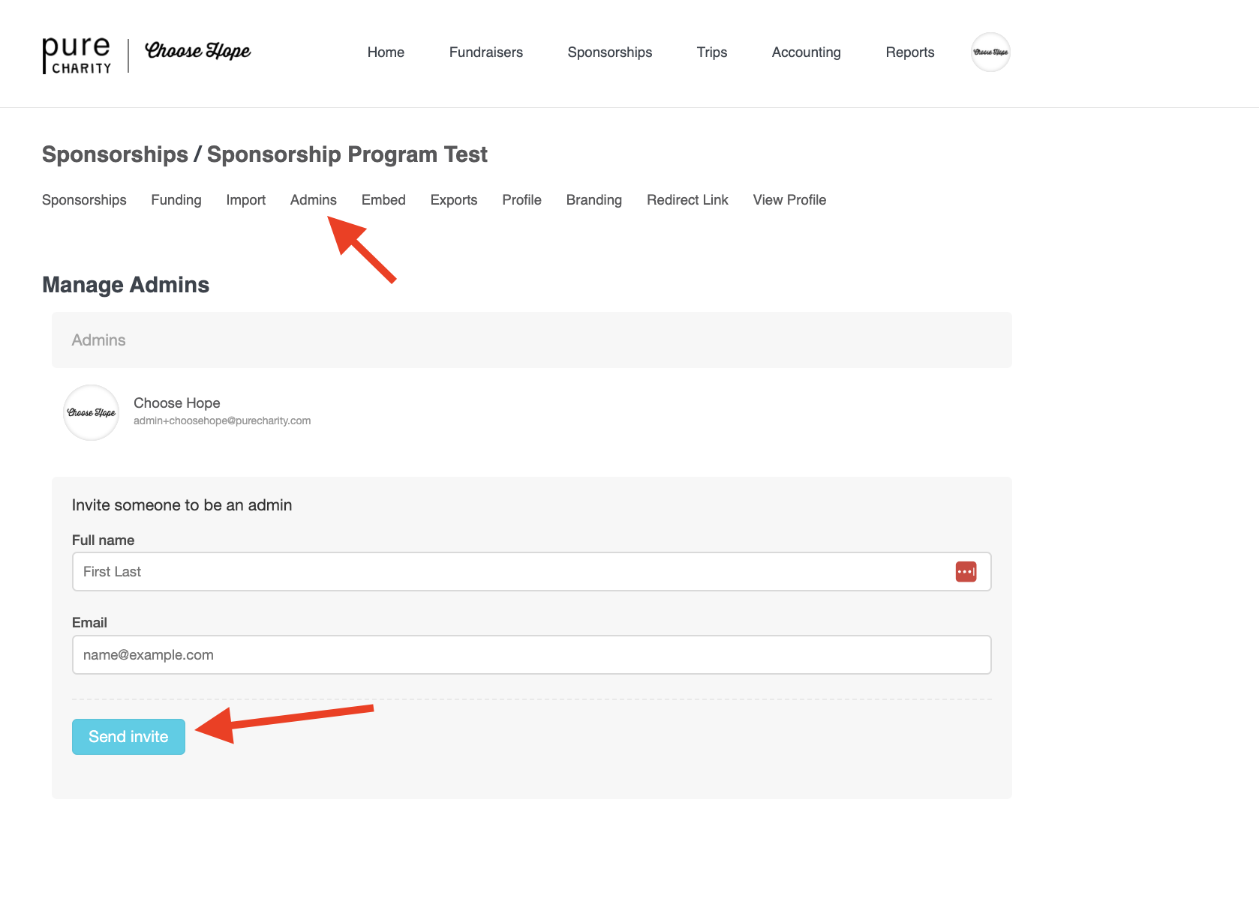The image size is (1259, 907).
Task: Click the View Profile link
Action: [789, 200]
